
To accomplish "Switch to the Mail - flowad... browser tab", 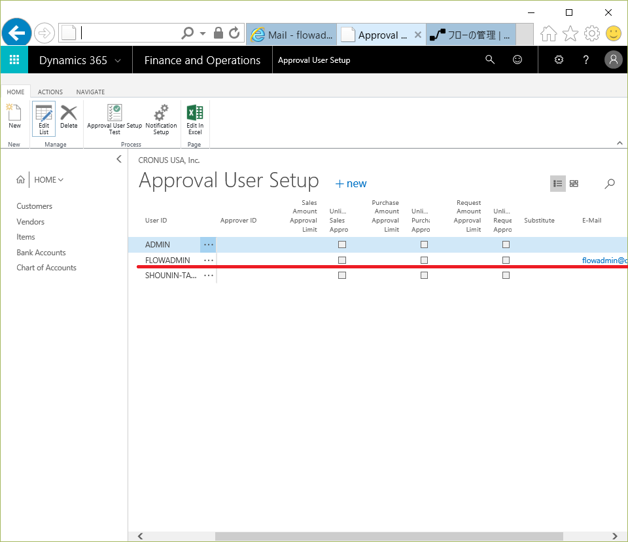I will point(292,35).
